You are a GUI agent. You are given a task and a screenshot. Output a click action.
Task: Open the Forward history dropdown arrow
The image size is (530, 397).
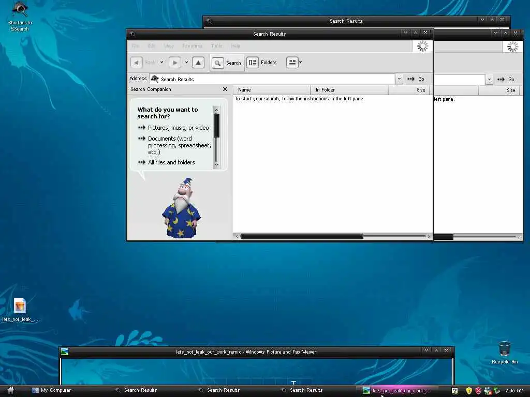click(x=186, y=63)
